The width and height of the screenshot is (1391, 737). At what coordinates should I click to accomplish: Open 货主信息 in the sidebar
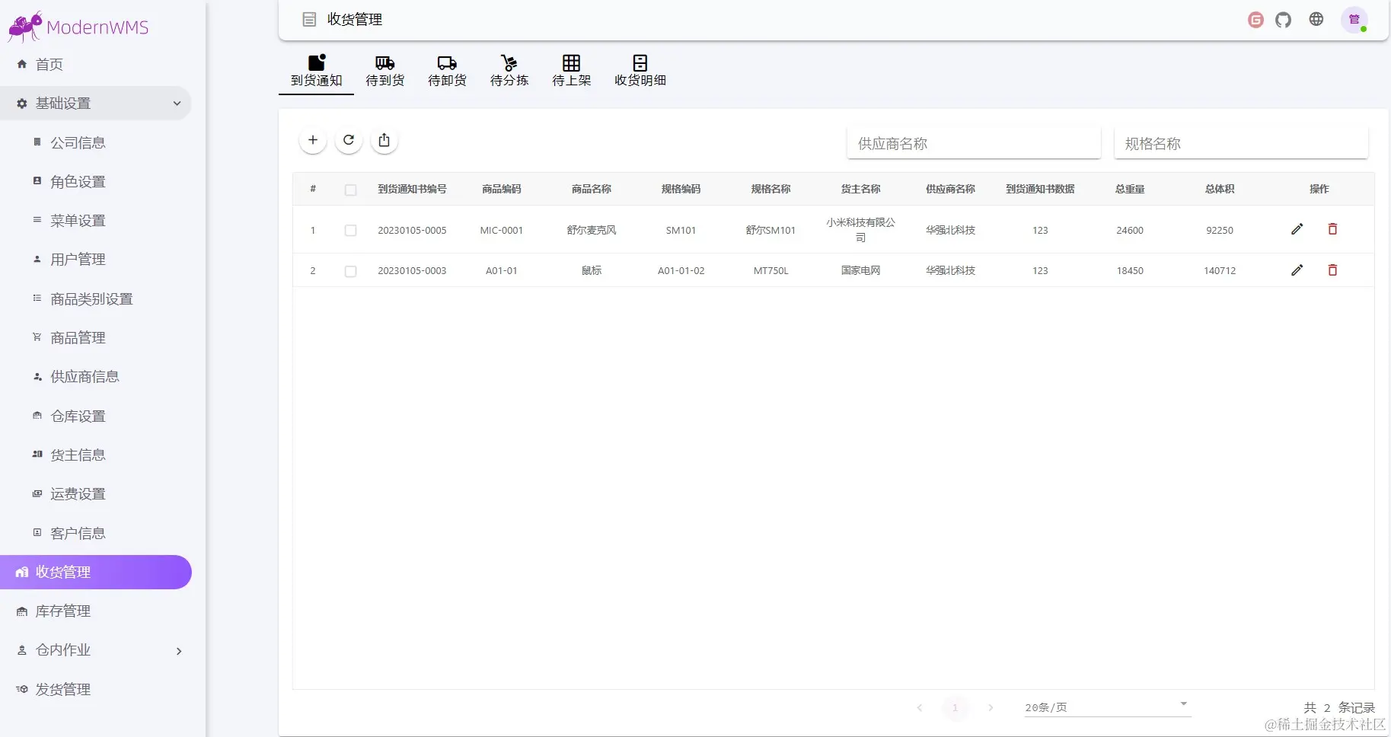[78, 455]
